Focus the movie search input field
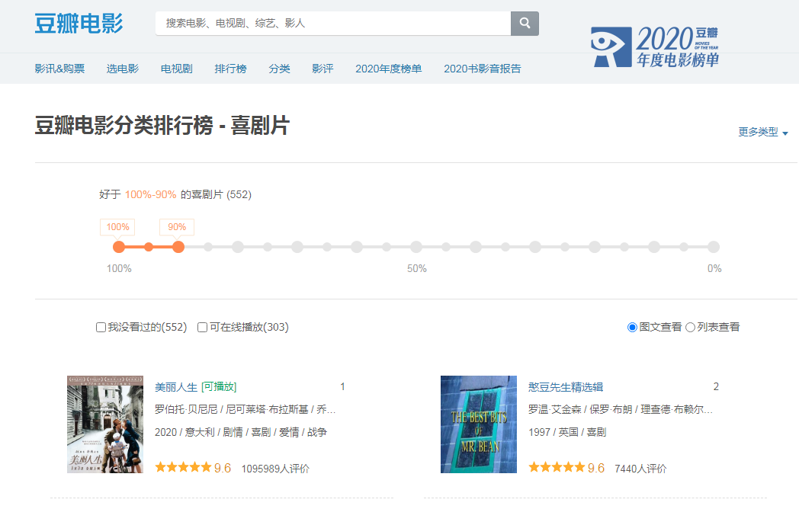 (x=333, y=24)
